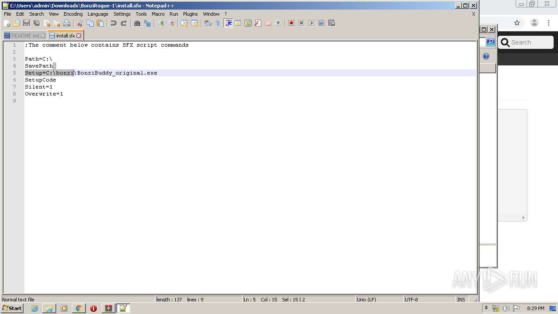This screenshot has width=558, height=314.
Task: Open the ? help menu
Action: tap(226, 14)
